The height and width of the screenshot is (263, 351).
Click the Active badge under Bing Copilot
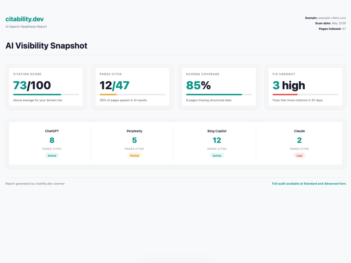(x=217, y=156)
